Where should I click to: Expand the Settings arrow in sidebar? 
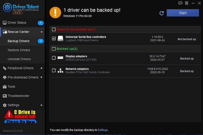click(x=41, y=105)
